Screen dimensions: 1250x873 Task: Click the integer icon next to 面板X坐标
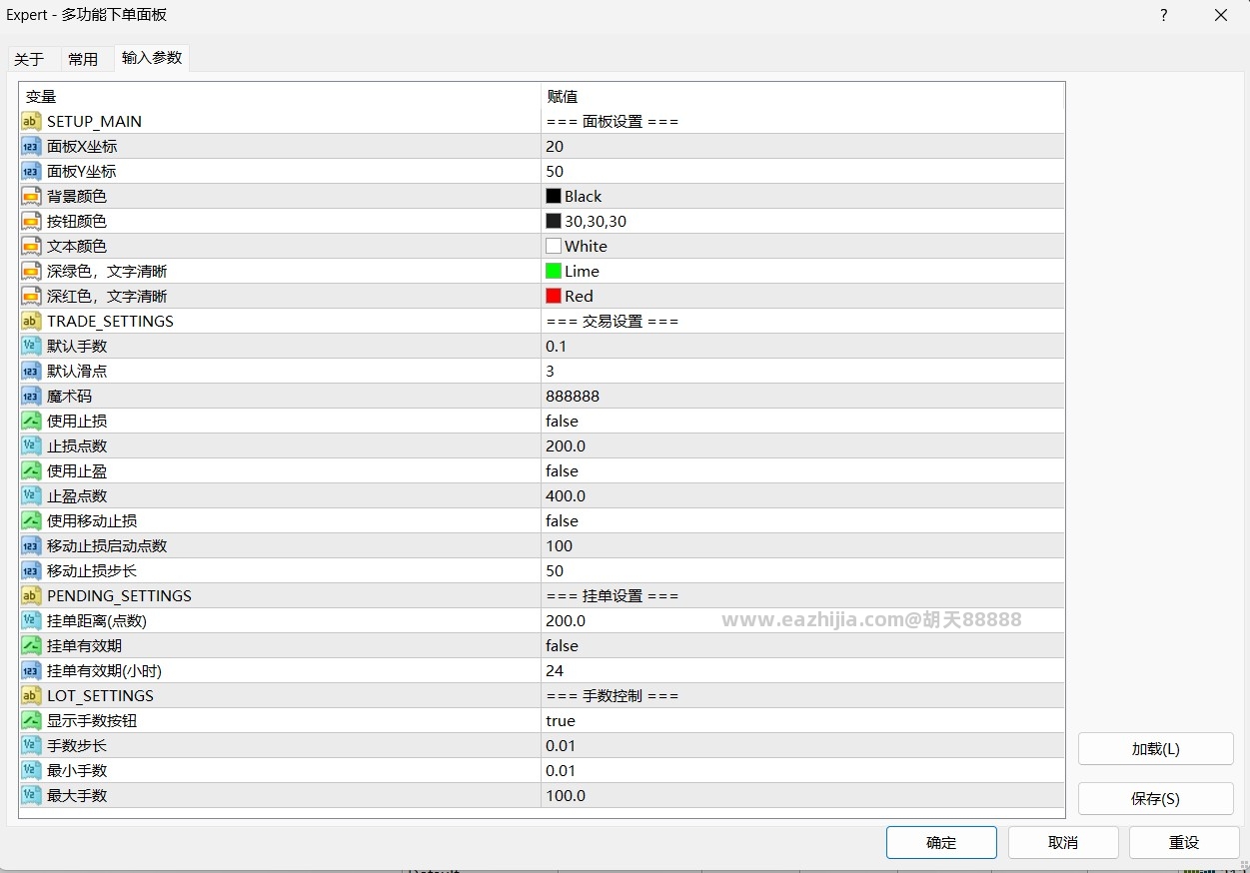[31, 146]
